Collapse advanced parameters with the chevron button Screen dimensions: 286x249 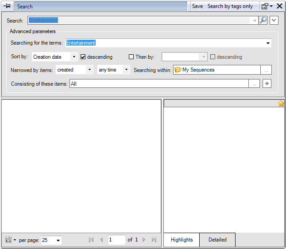274,20
